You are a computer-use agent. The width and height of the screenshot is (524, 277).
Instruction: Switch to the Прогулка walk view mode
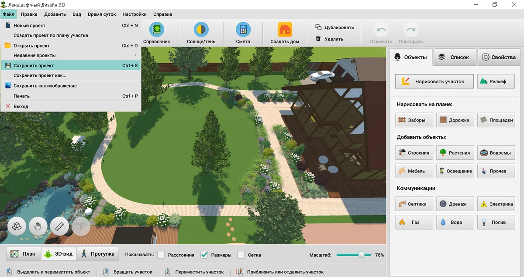click(97, 254)
